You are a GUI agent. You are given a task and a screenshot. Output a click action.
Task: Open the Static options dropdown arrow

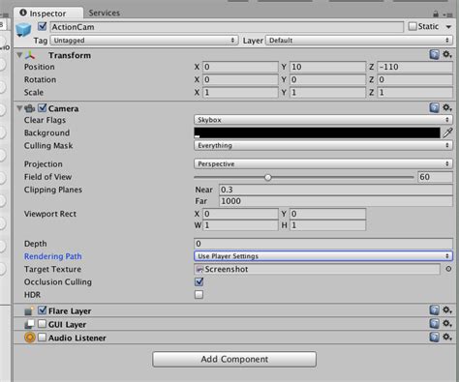pyautogui.click(x=448, y=27)
